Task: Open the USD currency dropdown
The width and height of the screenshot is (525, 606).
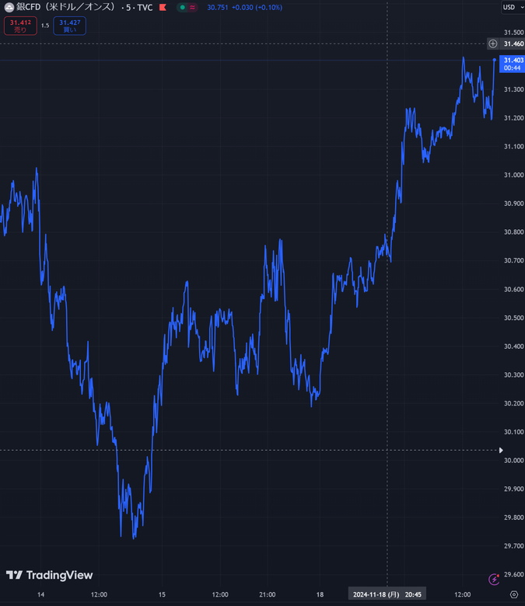Action: point(511,7)
